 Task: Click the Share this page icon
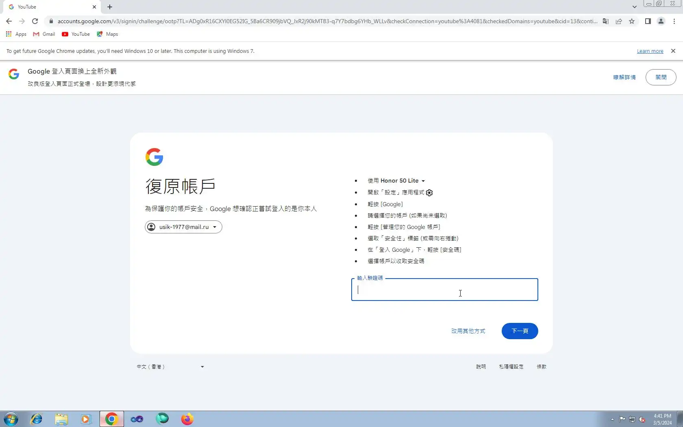(x=619, y=21)
